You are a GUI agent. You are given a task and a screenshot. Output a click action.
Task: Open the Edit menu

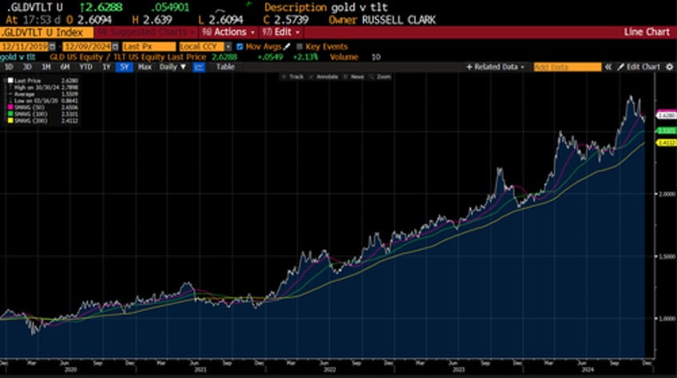281,33
